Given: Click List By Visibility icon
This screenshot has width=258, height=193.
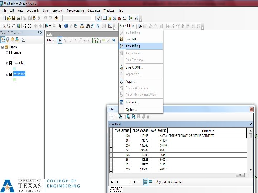Looking at the screenshot, I should click(13, 40).
